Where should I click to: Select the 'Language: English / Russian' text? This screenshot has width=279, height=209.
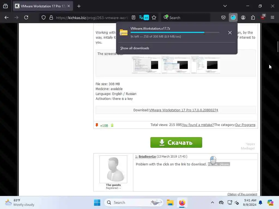tap(116, 94)
